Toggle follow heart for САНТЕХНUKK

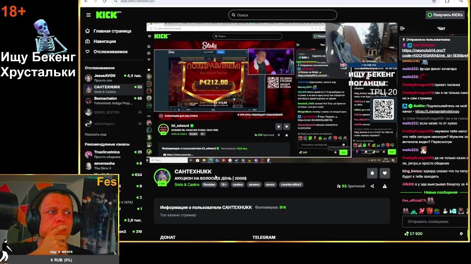click(x=385, y=173)
